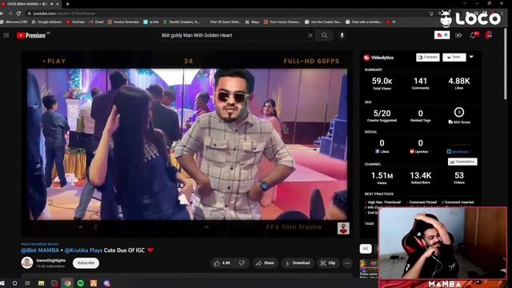
Task: Like the video with thumbs up
Action: click(222, 263)
